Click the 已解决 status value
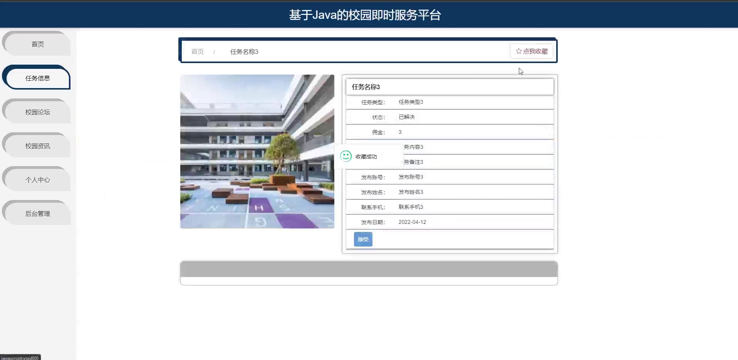The width and height of the screenshot is (738, 360). (x=406, y=117)
